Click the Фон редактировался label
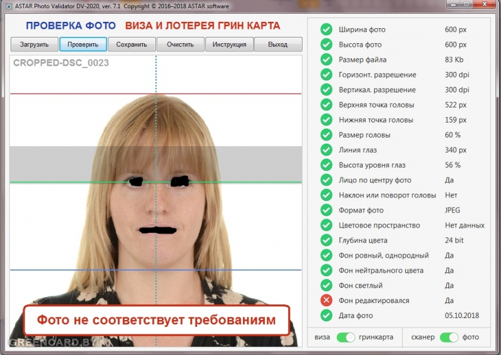Screen dimensions: 501x355 [374, 301]
